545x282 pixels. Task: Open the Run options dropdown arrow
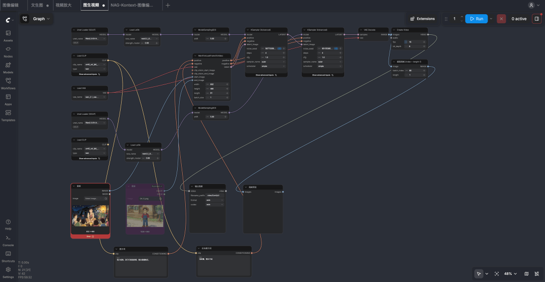click(x=491, y=19)
